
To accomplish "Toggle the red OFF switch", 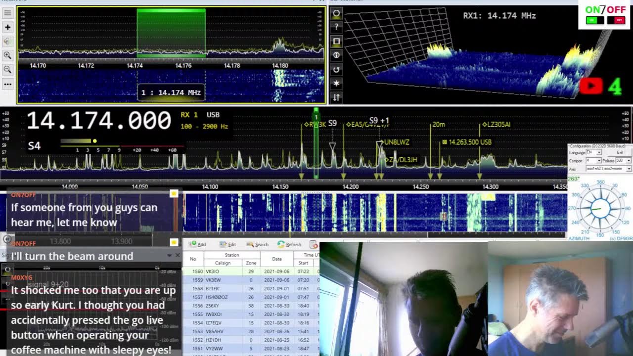I will pos(615,20).
